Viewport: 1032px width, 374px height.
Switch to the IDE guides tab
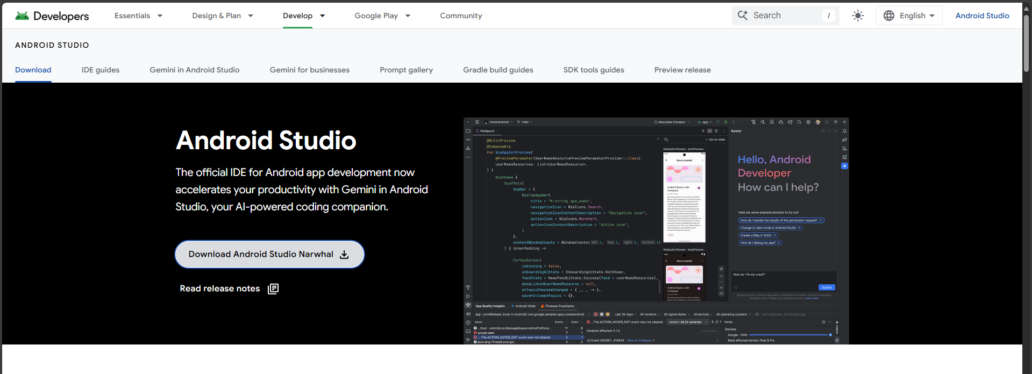coord(101,70)
